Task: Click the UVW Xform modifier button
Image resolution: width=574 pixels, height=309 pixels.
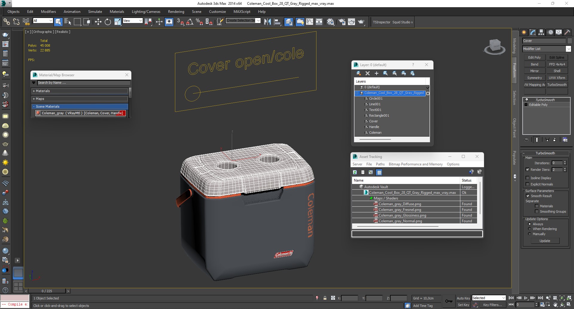Action: coord(557,78)
